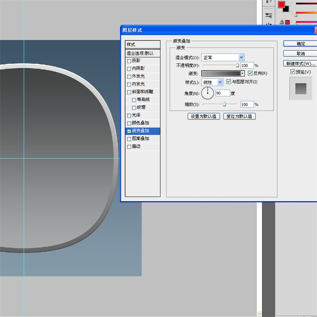Click the gradient bar to edit gradient
This screenshot has height=317, width=317.
221,73
